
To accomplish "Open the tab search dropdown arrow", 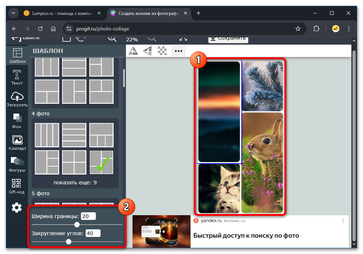I will tap(13, 13).
